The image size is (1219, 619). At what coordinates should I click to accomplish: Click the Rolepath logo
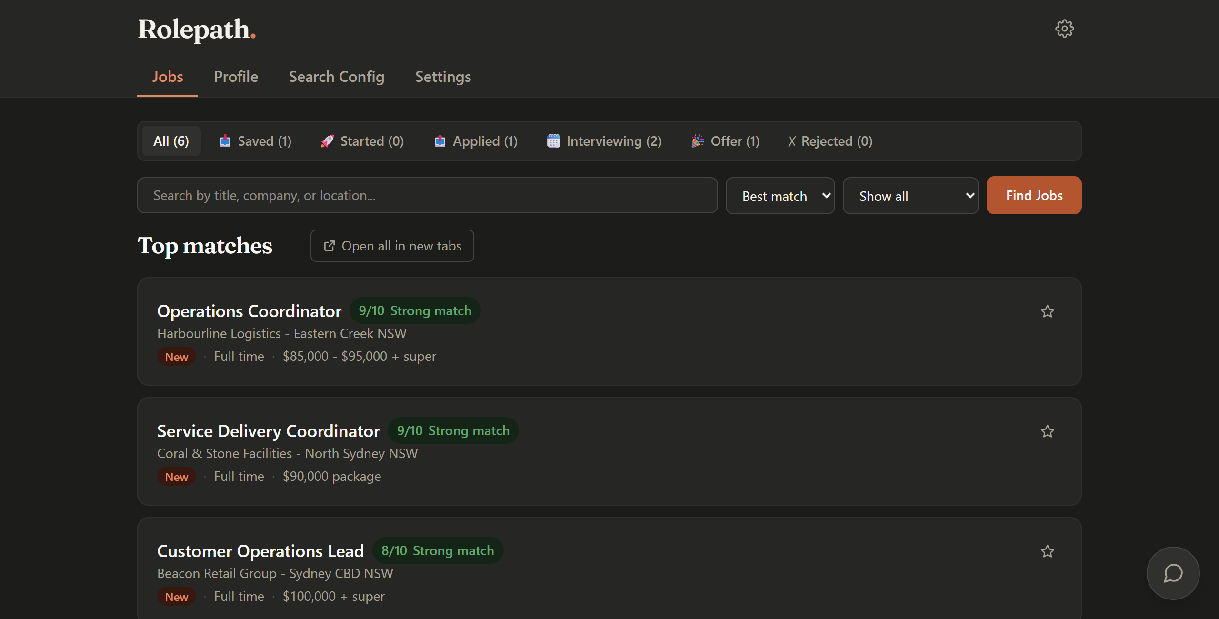(197, 30)
